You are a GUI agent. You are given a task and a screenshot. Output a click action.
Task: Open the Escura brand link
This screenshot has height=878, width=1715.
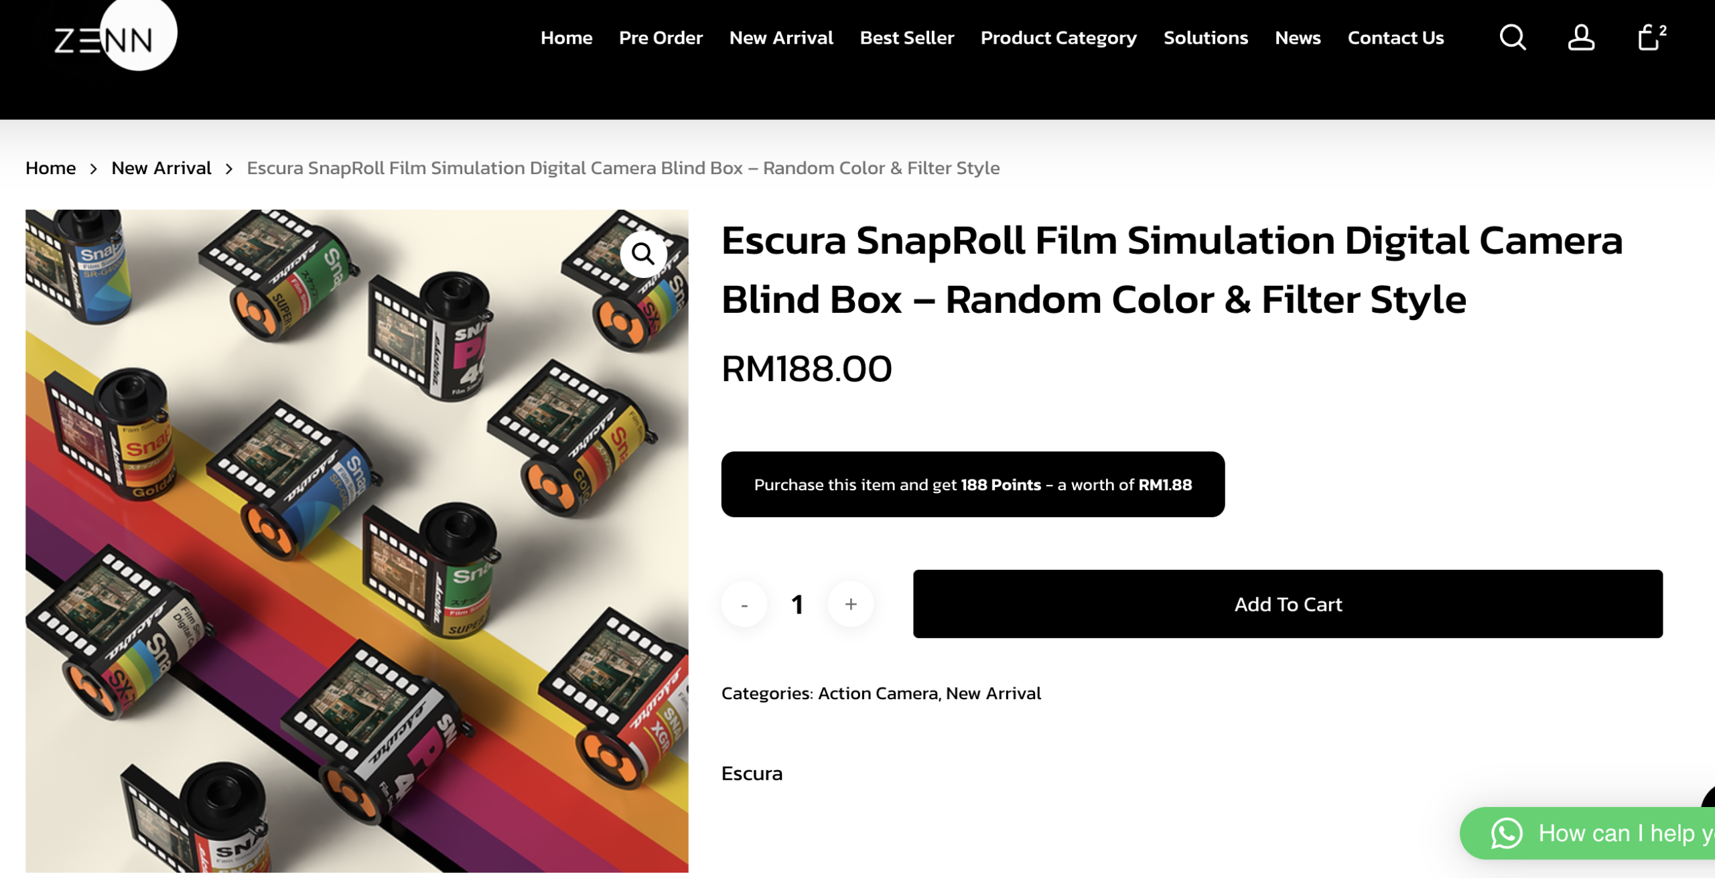752,774
